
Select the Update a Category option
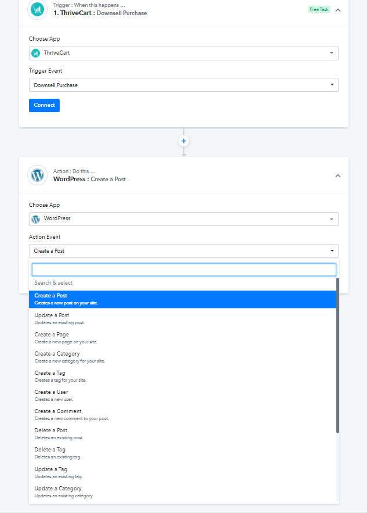point(183,492)
